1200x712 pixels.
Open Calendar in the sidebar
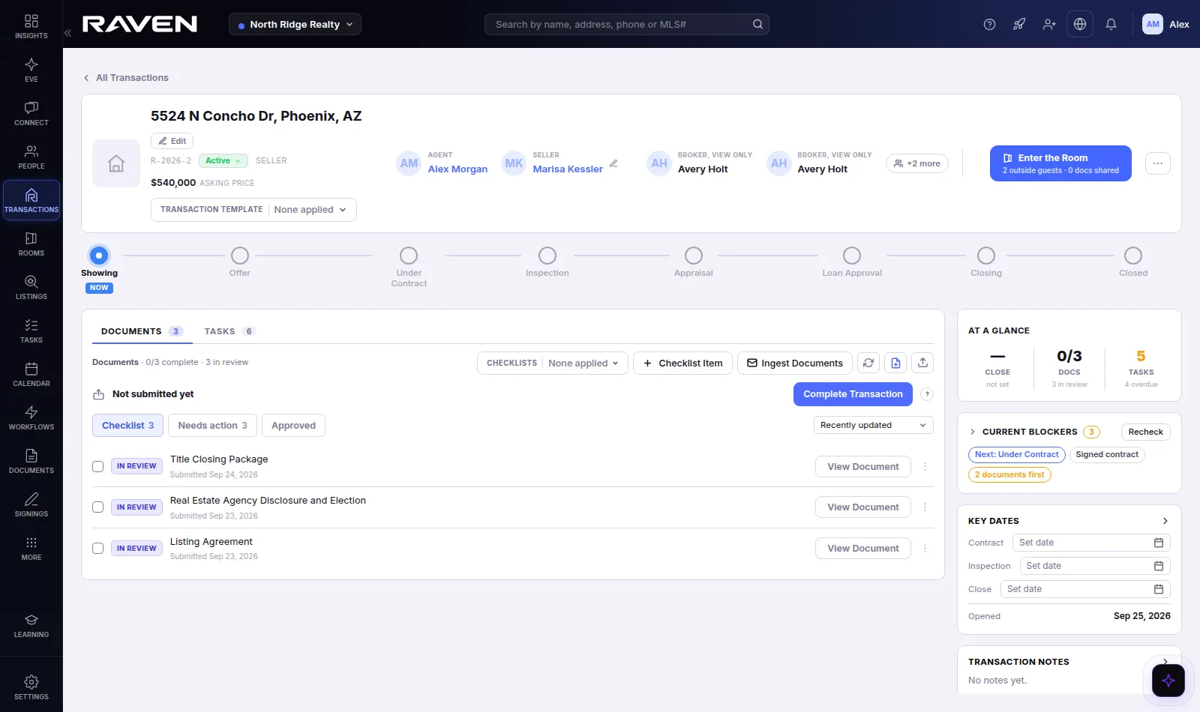pyautogui.click(x=31, y=374)
